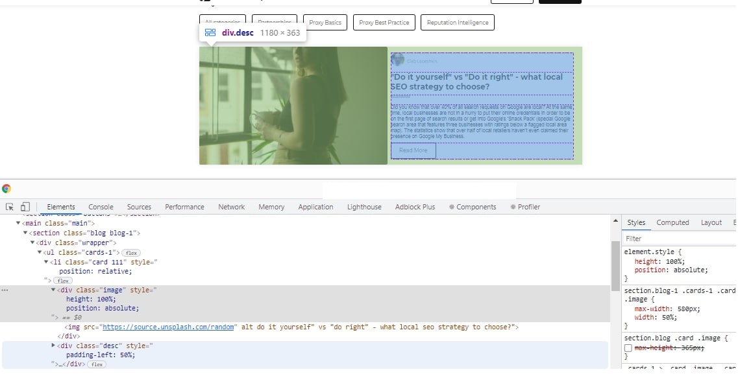Select the padding-left: 50% attribute text

point(101,355)
